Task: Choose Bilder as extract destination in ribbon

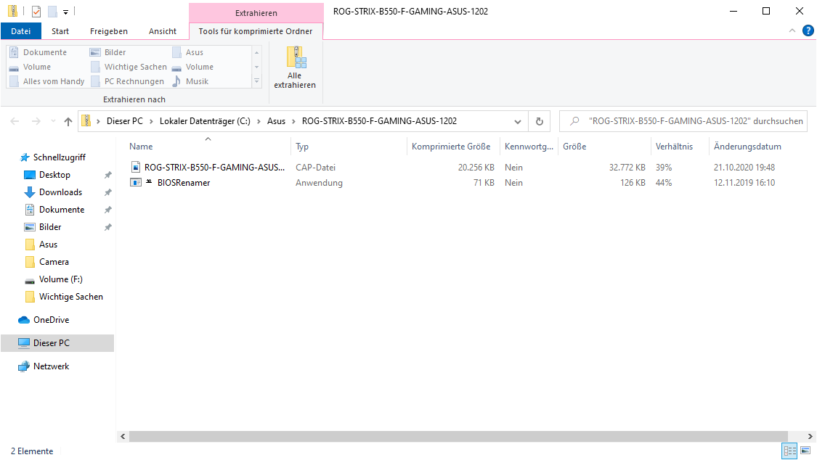Action: (108, 52)
